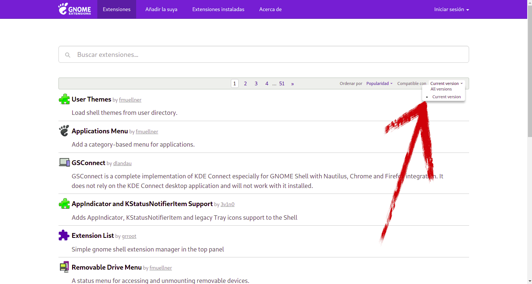The width and height of the screenshot is (532, 284).
Task: Open the Applications Menu extension
Action: click(x=100, y=131)
